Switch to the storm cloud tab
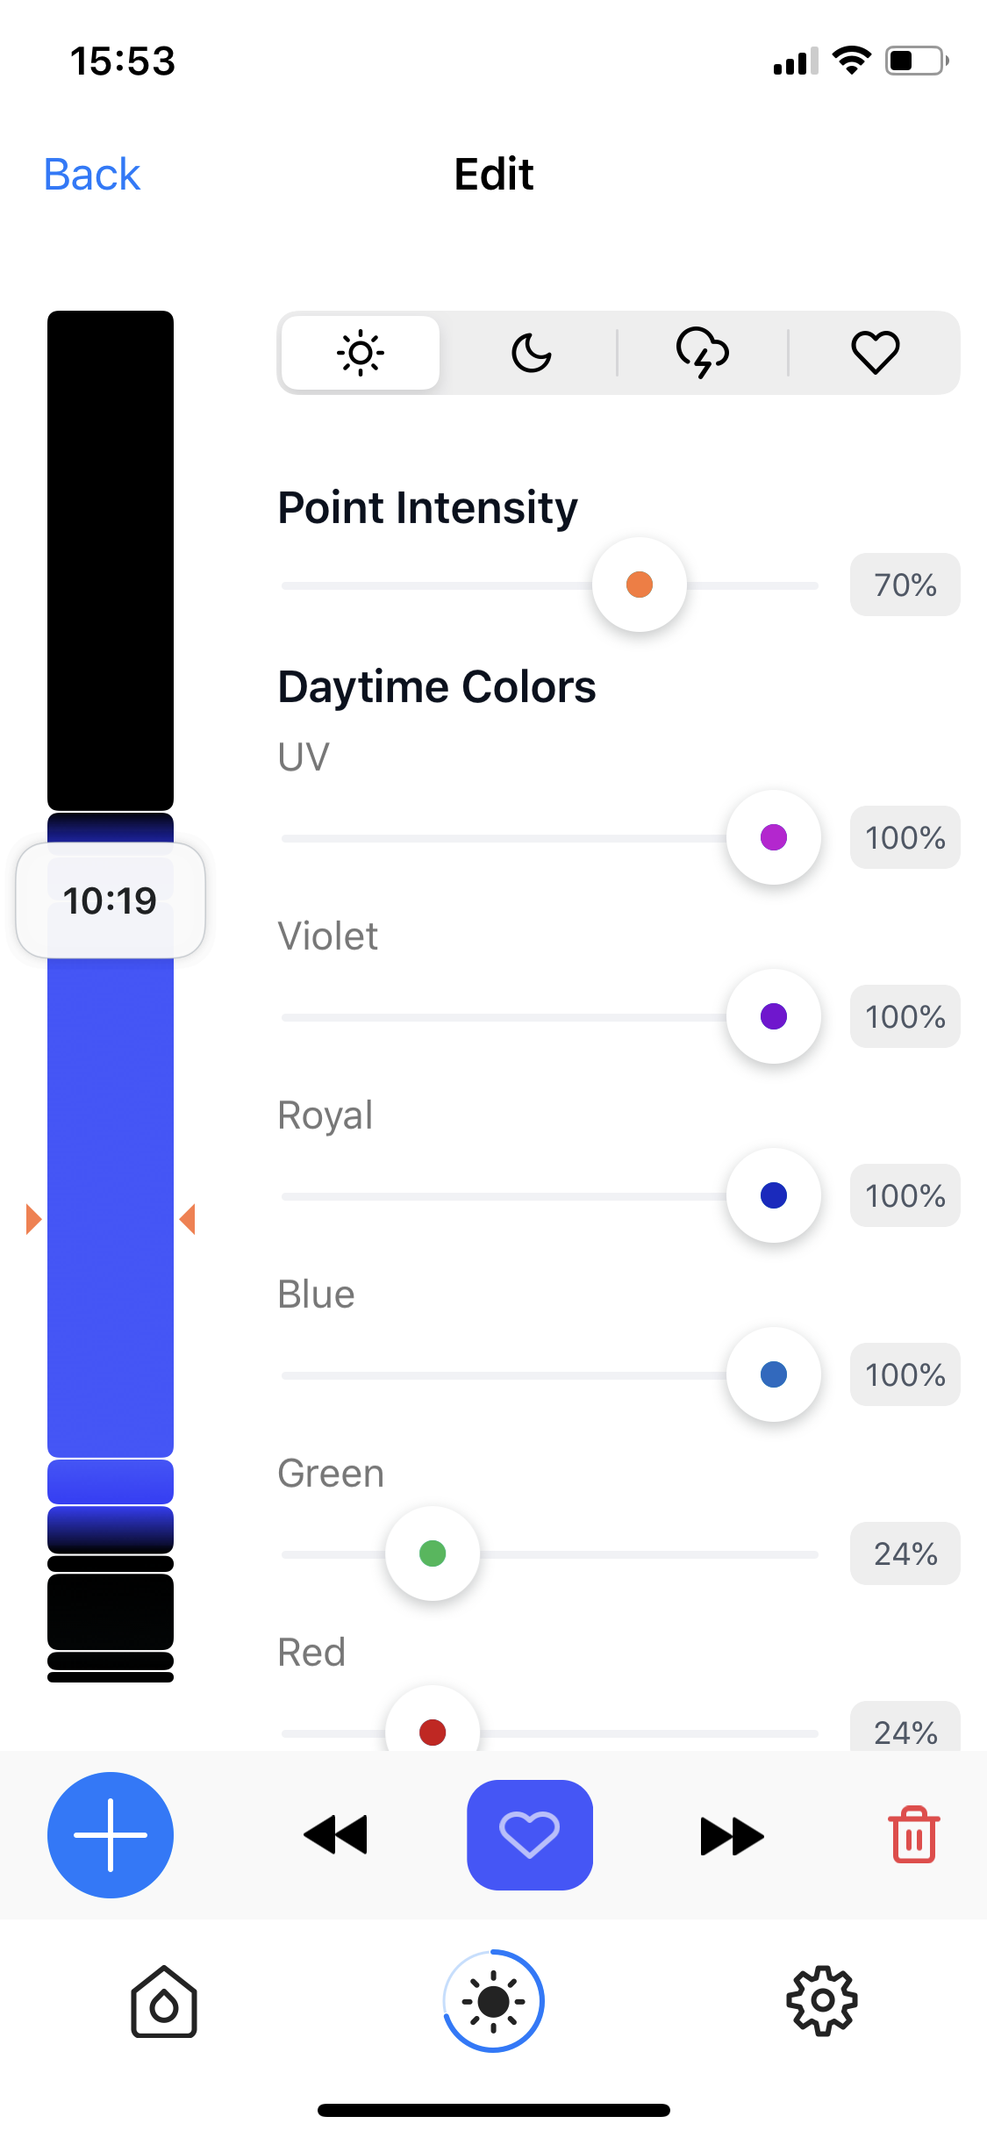 (x=702, y=353)
